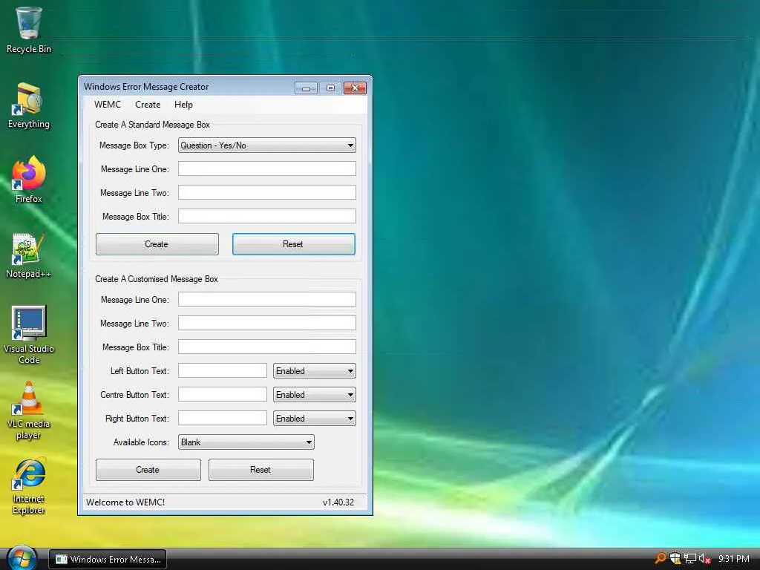Focus customised Message Line One field

[267, 300]
